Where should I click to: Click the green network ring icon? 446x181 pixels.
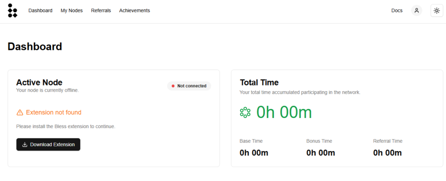coord(245,112)
